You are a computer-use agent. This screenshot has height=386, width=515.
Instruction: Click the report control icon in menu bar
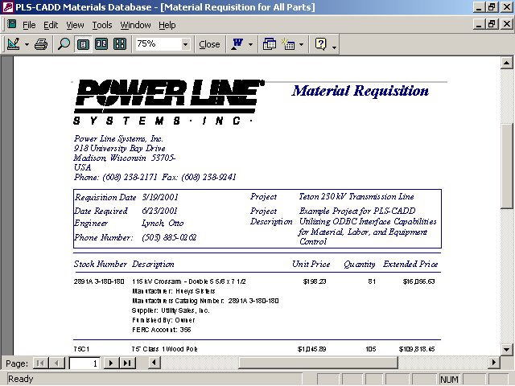(x=12, y=24)
